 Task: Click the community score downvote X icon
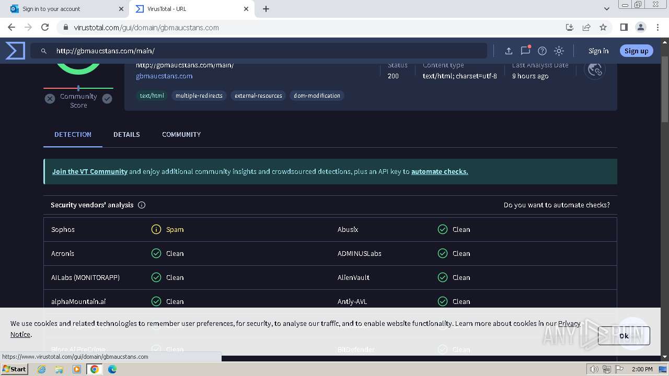[x=50, y=99]
